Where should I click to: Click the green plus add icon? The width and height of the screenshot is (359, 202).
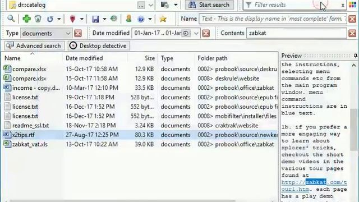[26, 19]
